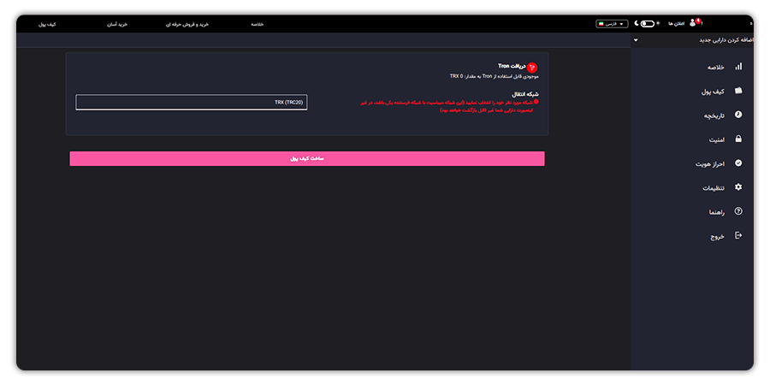Select کیف پول label in the sidebar
The width and height of the screenshot is (770, 385).
[x=713, y=92]
